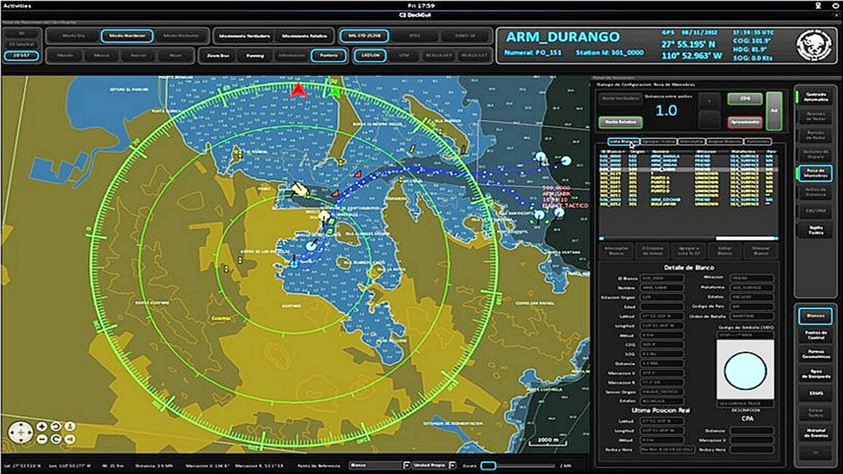Rotate map counter-clockwise icon
843x474 pixels.
(x=56, y=426)
